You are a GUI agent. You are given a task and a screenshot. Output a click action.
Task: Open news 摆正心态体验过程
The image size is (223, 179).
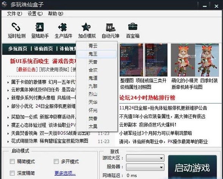[x=44, y=125]
